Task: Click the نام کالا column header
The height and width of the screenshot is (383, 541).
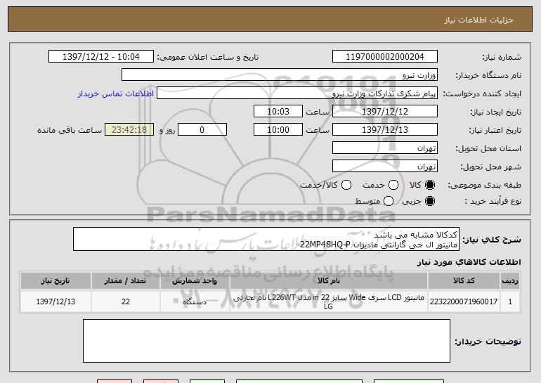Action: [x=329, y=280]
